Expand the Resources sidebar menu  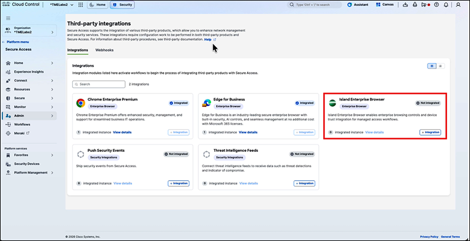point(30,89)
